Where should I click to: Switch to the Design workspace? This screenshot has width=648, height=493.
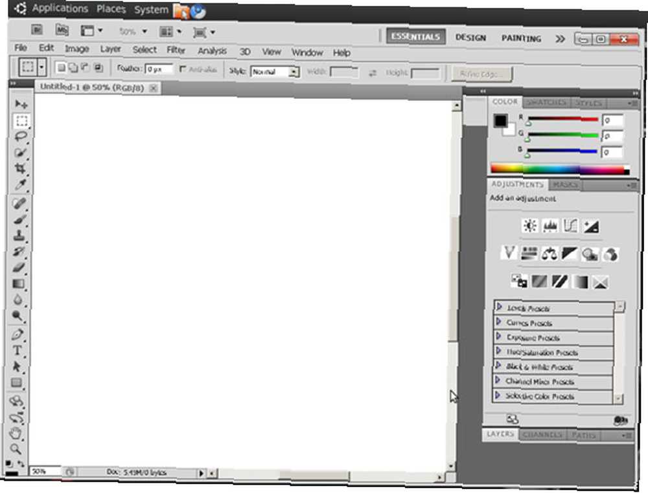(x=470, y=38)
